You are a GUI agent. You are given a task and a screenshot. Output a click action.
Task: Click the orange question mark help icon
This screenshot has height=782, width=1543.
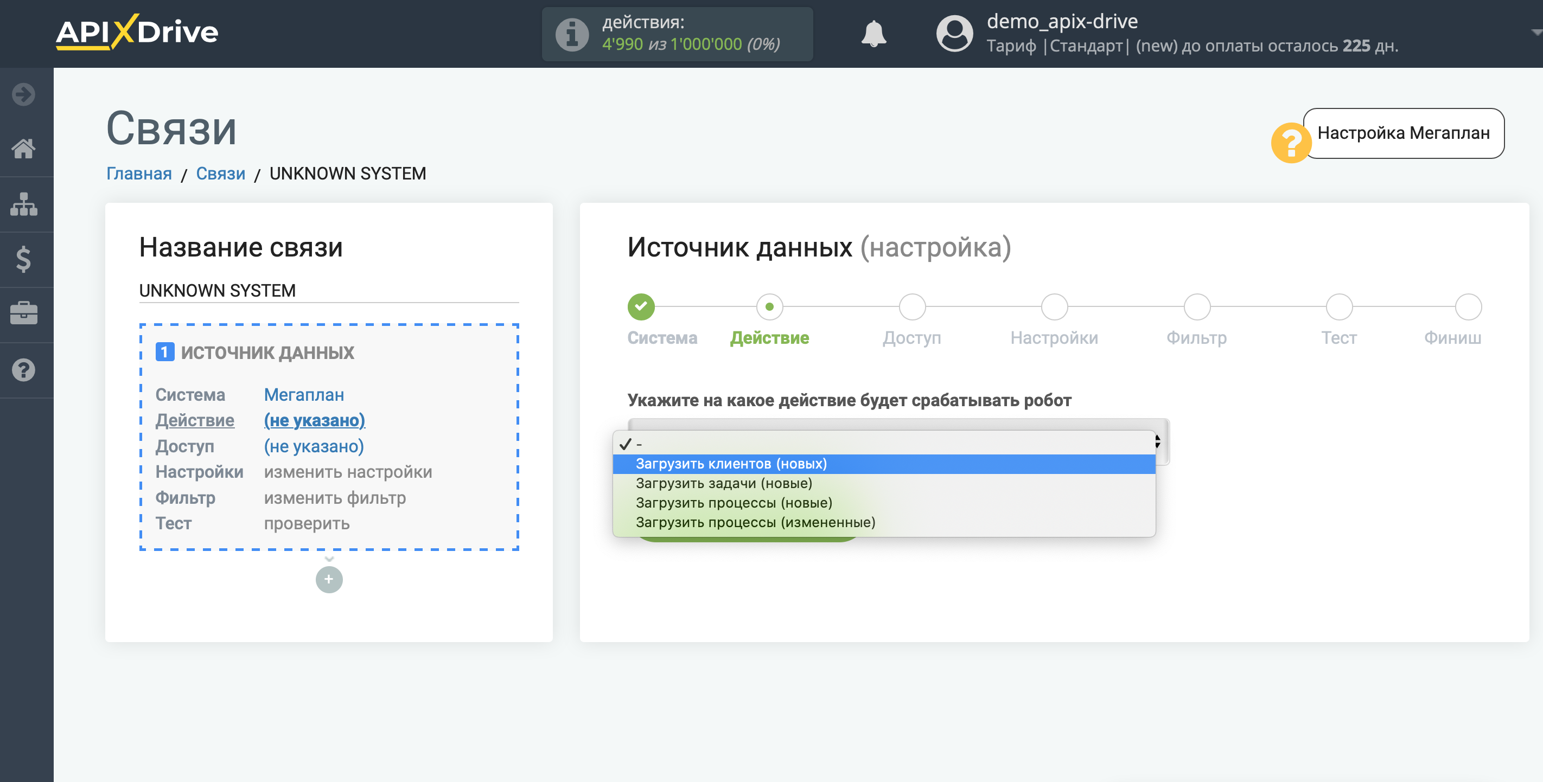pos(1291,143)
